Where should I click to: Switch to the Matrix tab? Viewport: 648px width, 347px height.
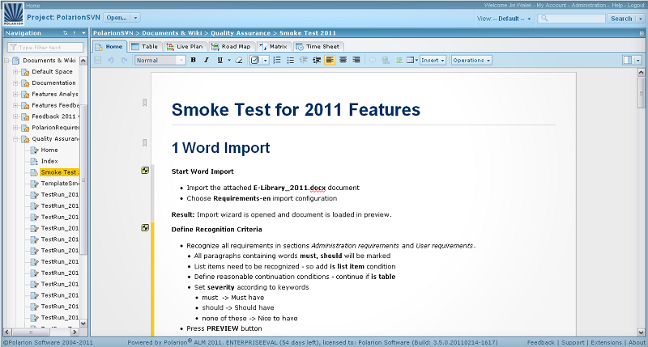click(x=274, y=47)
